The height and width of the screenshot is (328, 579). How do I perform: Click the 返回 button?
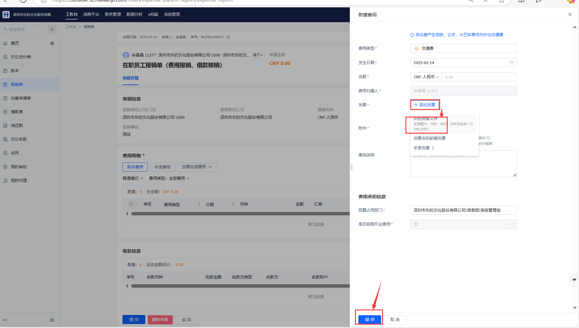[x=186, y=319]
